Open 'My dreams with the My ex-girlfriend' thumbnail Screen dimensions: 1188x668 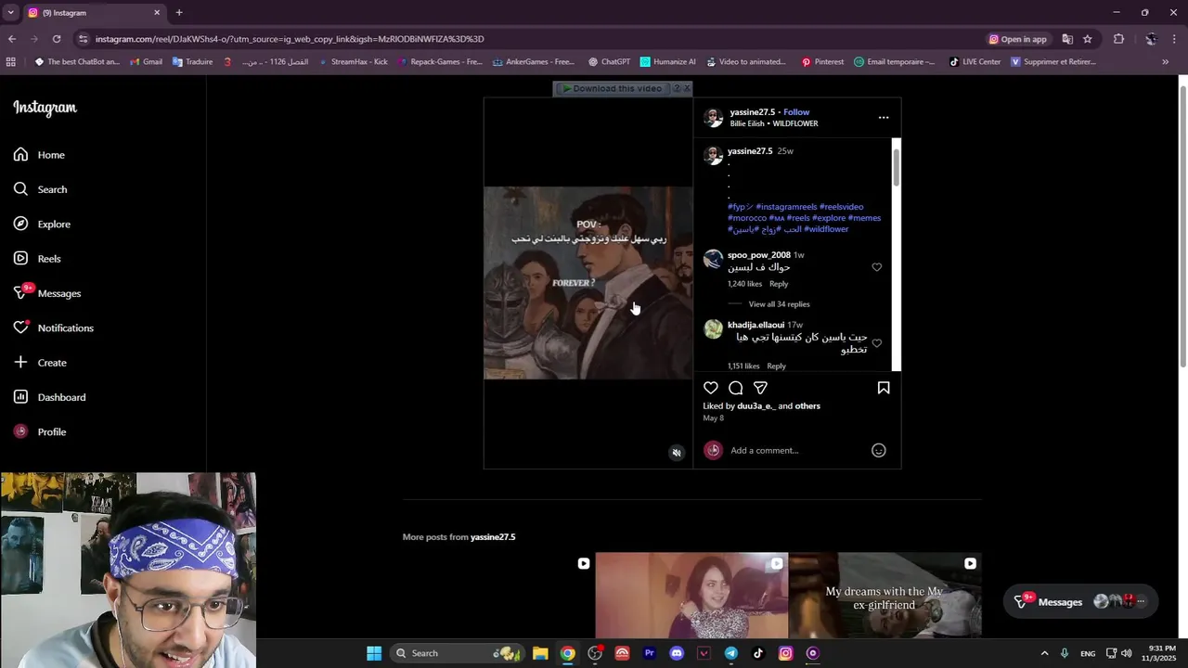coord(885,596)
